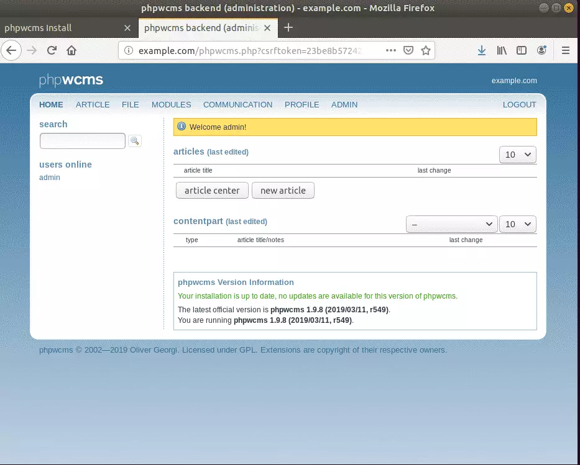The image size is (580, 465).
Task: Open the Downloads panel
Action: pos(482,50)
